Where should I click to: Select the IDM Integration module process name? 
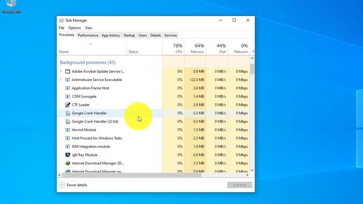(x=91, y=146)
